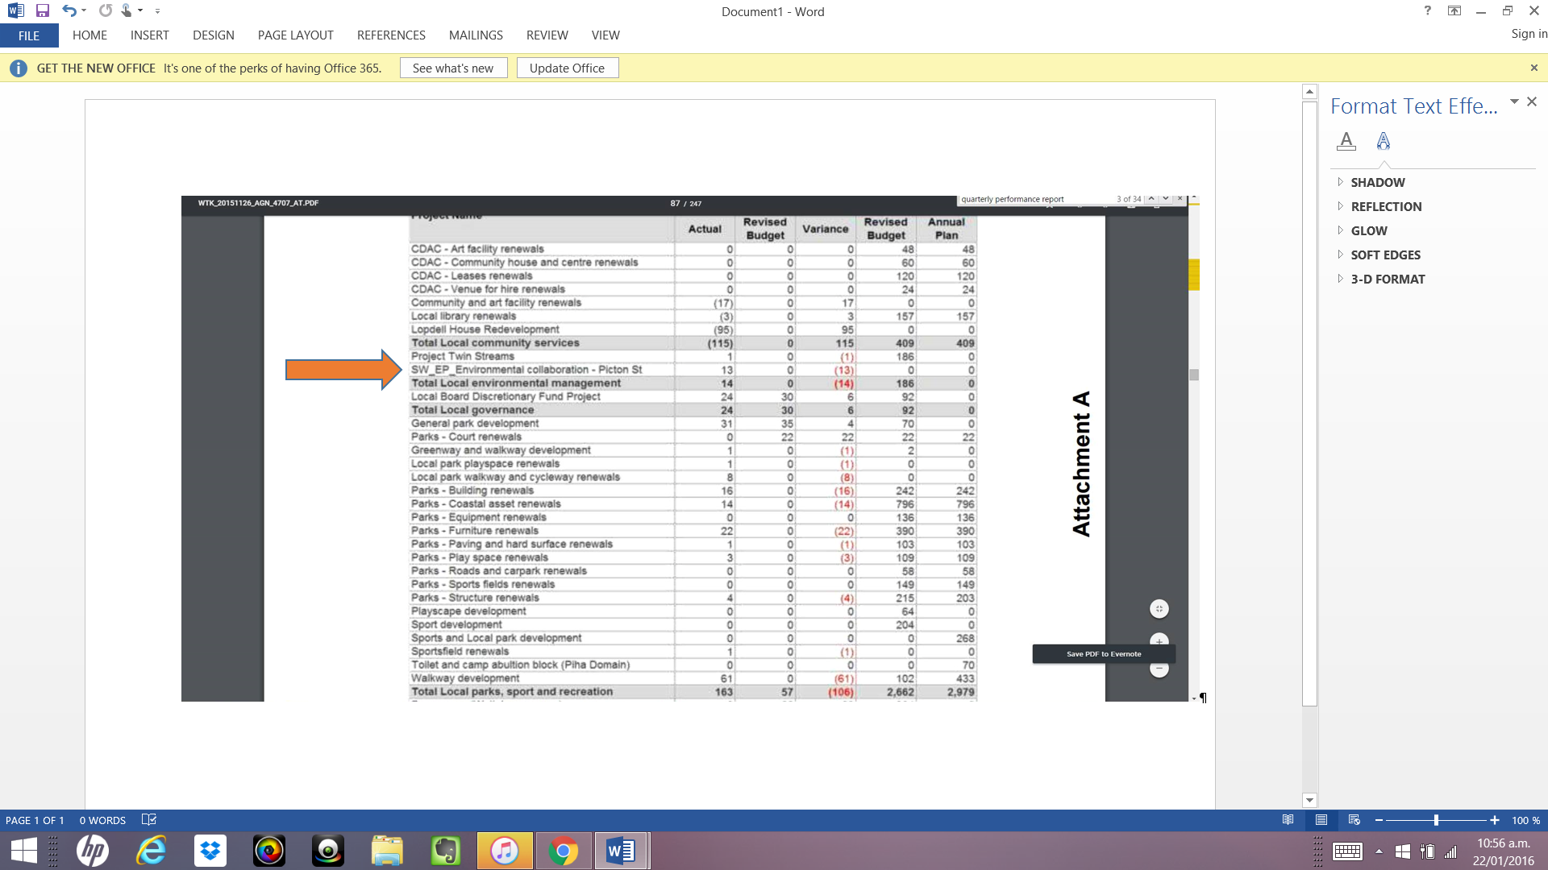This screenshot has width=1548, height=870.
Task: Open Google Chrome from taskbar
Action: point(564,851)
